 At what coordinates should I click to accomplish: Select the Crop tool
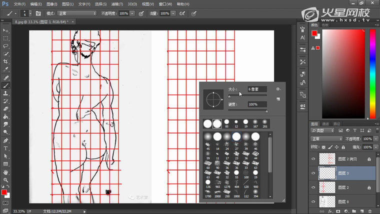pos(6,61)
